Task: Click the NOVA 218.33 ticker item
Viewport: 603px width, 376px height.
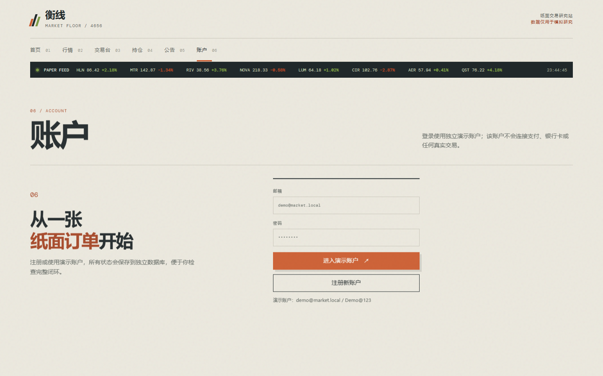Action: (x=263, y=70)
